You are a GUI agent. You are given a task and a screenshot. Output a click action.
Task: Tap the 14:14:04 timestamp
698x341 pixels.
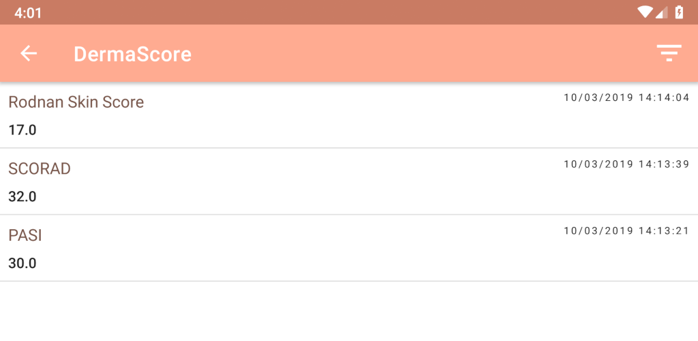click(x=626, y=98)
